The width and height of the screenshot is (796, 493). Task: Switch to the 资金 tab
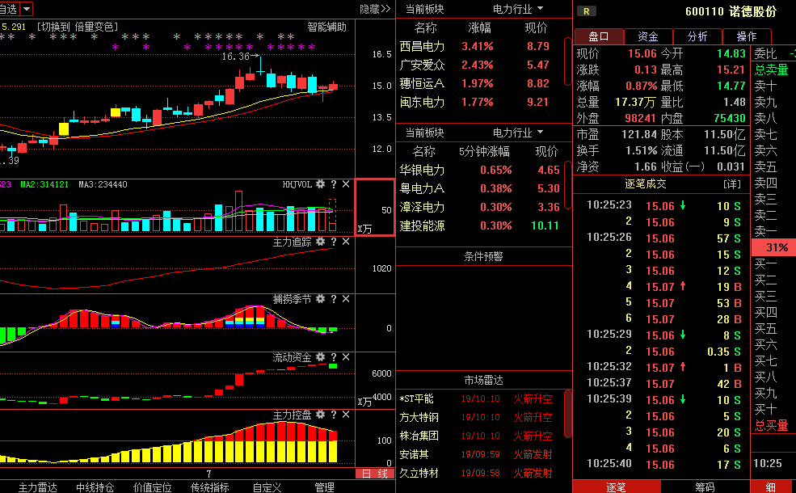pyautogui.click(x=648, y=36)
